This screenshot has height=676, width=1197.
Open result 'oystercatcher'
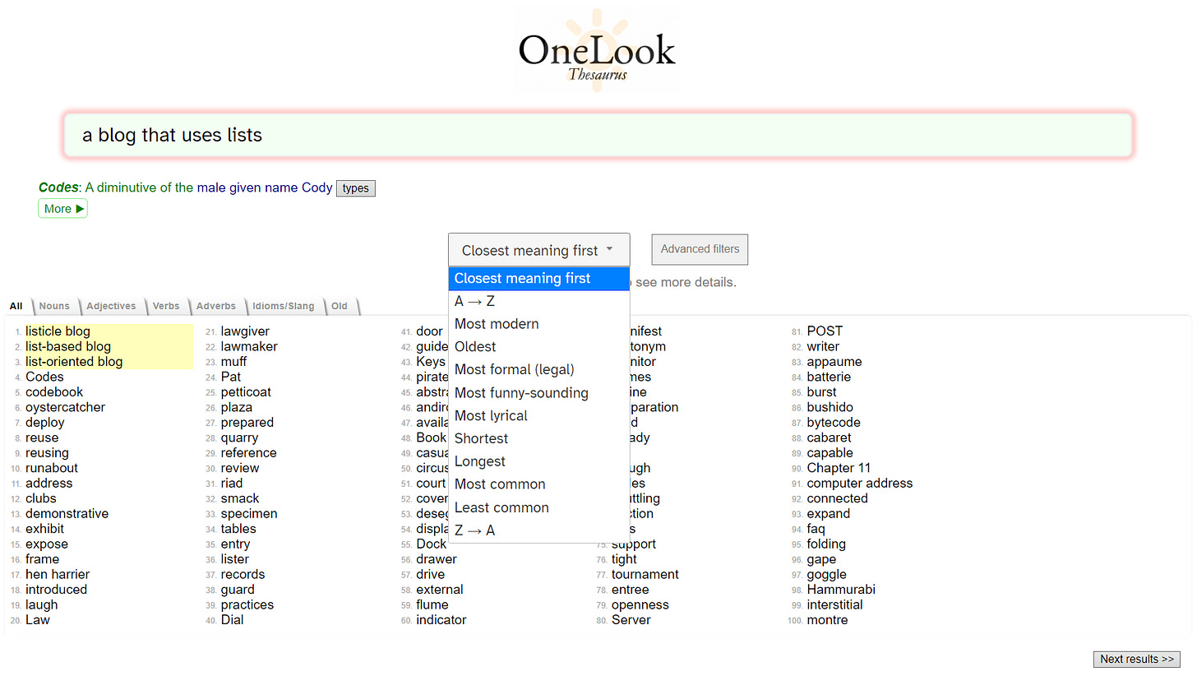pos(65,407)
